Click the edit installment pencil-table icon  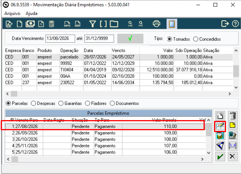(x=220, y=126)
